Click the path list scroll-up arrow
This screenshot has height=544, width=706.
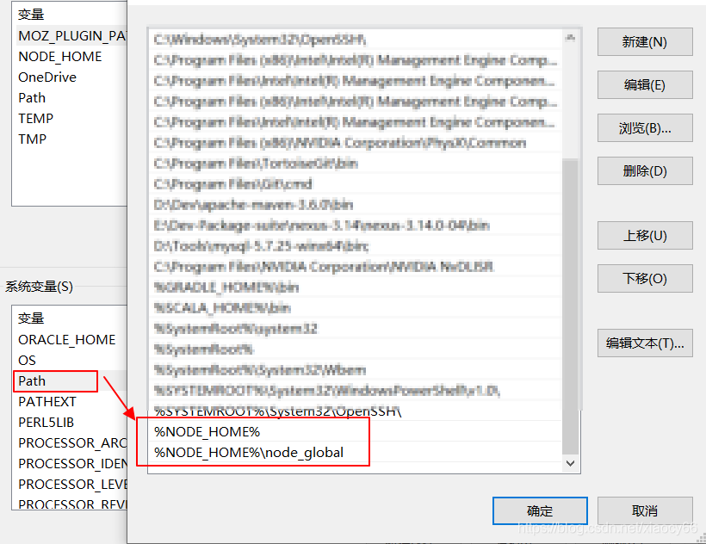(x=571, y=38)
